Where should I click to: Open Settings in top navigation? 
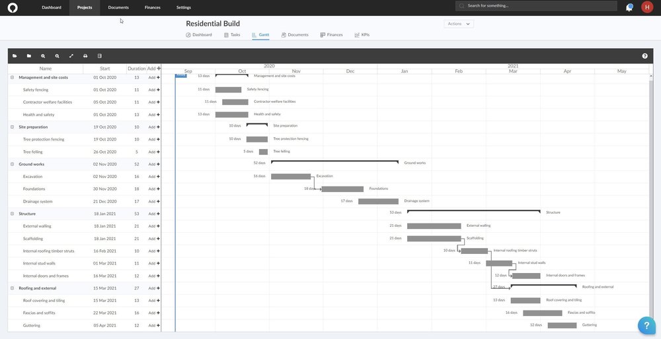(x=183, y=7)
